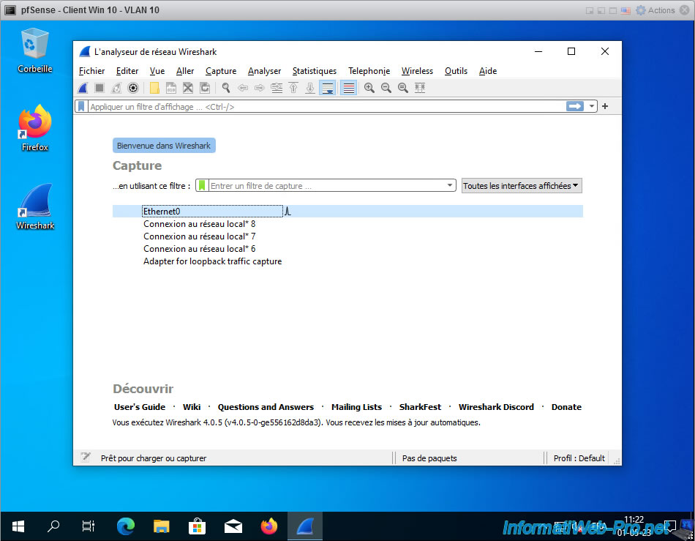Open 'Toutes les interfaces affichées' dropdown
Screen dimensions: 695x541
click(522, 186)
